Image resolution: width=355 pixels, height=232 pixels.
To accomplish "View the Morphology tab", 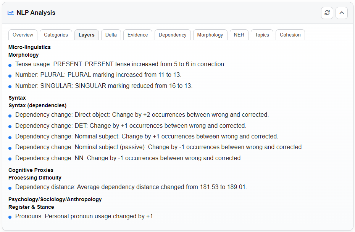I will click(x=210, y=35).
